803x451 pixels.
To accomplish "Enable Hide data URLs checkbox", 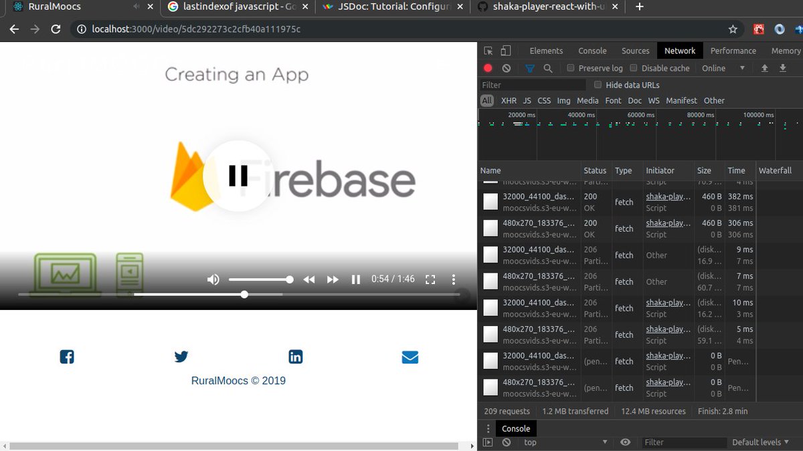I will click(598, 85).
